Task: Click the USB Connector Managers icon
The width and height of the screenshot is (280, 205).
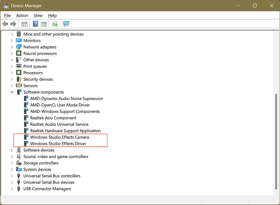Action: [18, 189]
